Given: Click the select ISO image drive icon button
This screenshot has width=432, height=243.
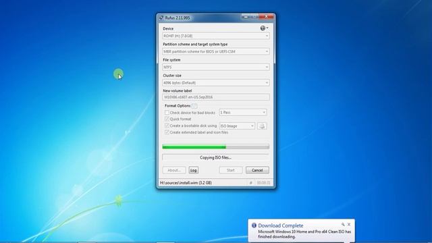Looking at the screenshot, I should click(262, 126).
